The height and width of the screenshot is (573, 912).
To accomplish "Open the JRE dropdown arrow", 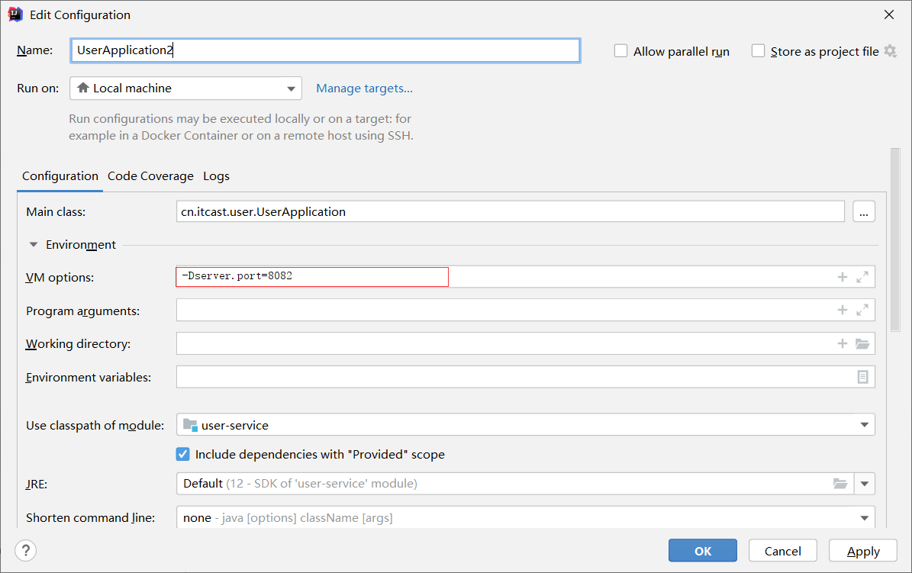I will tap(865, 484).
